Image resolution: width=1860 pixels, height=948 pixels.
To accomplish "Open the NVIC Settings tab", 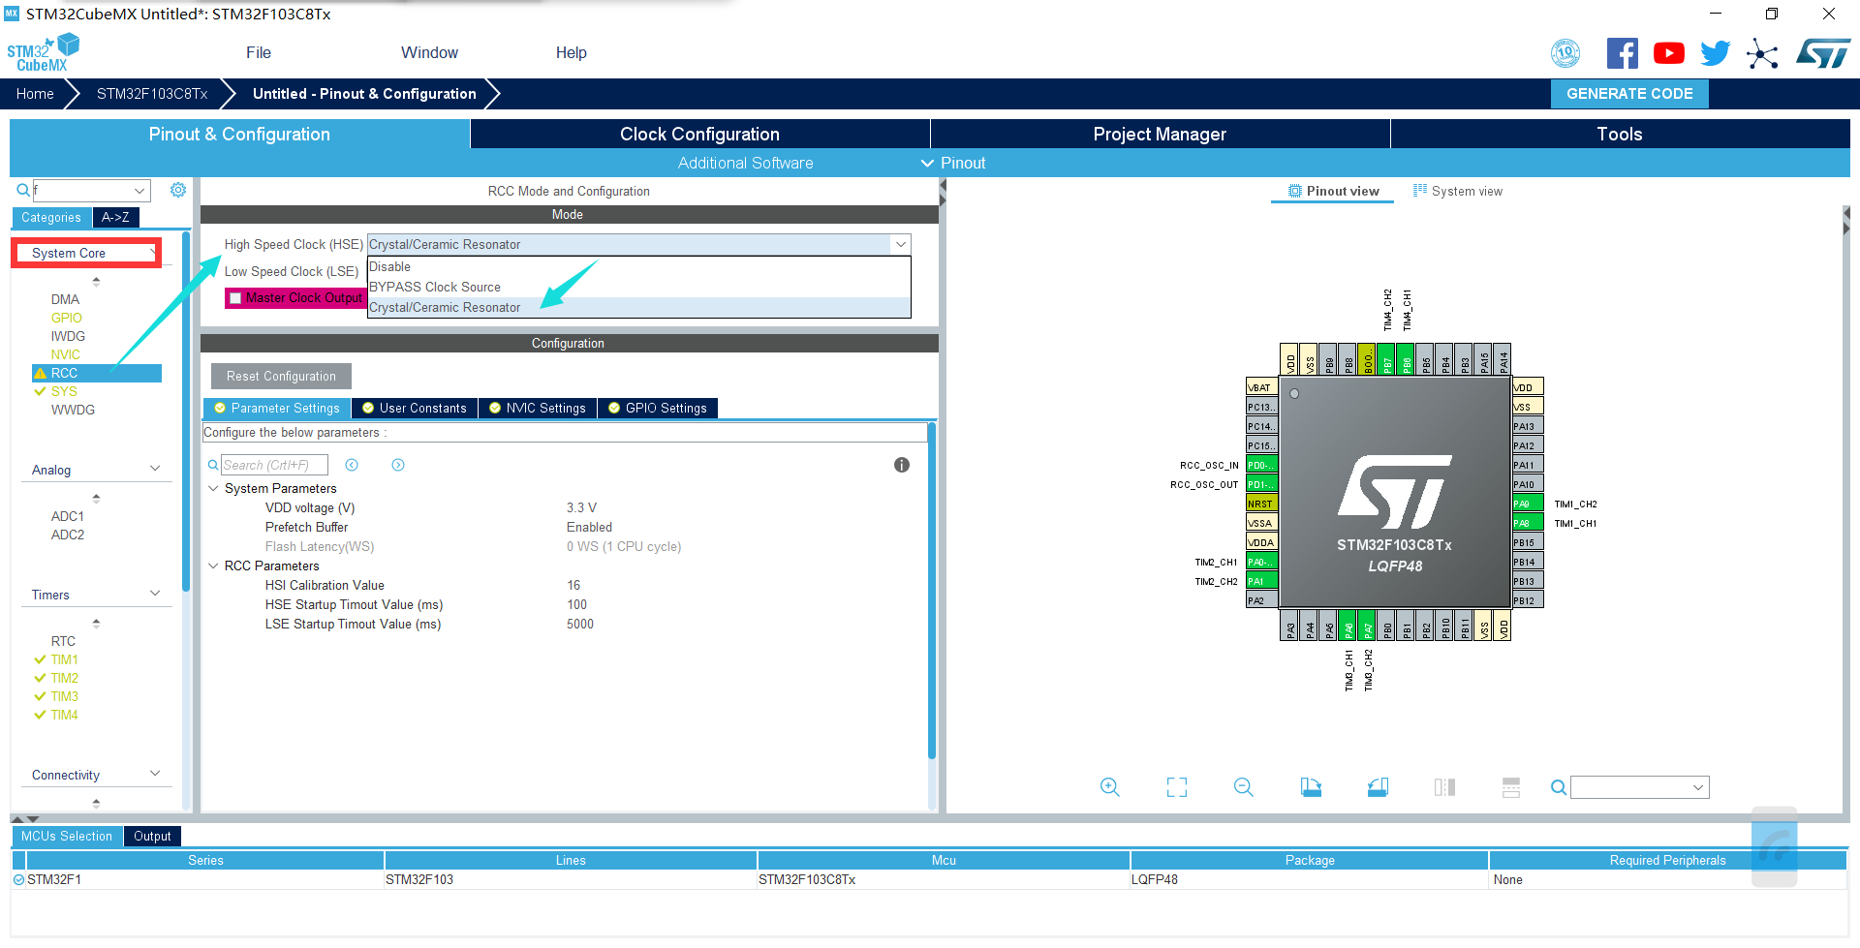I will coord(538,408).
